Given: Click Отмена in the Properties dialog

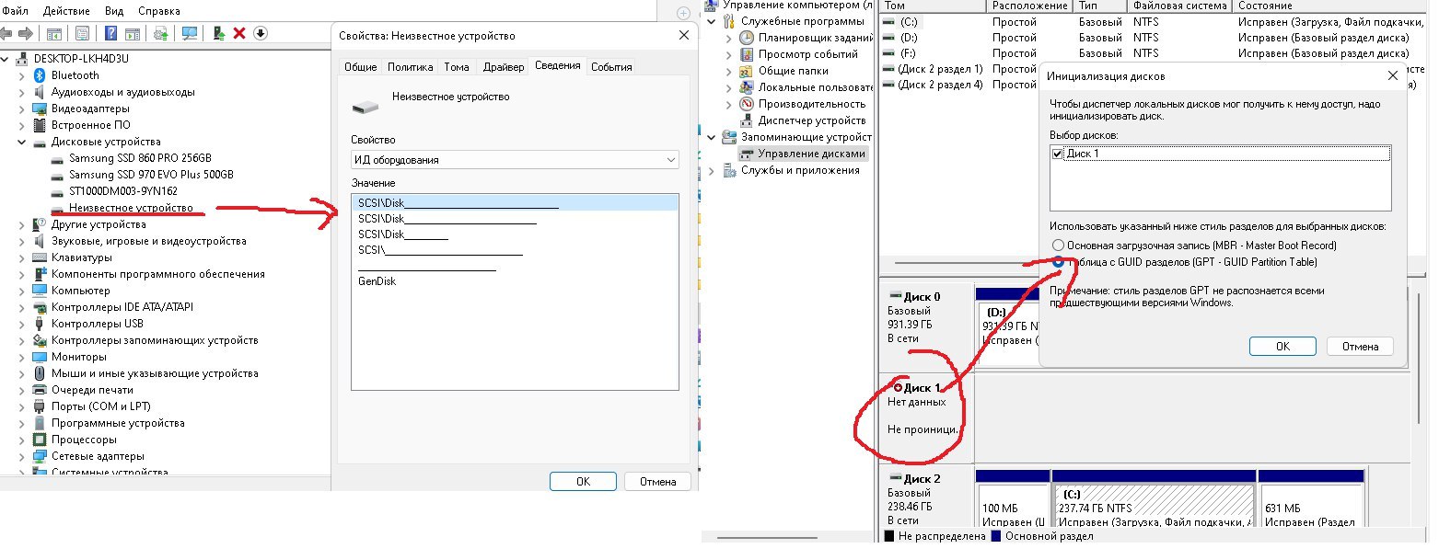Looking at the screenshot, I should [x=657, y=481].
